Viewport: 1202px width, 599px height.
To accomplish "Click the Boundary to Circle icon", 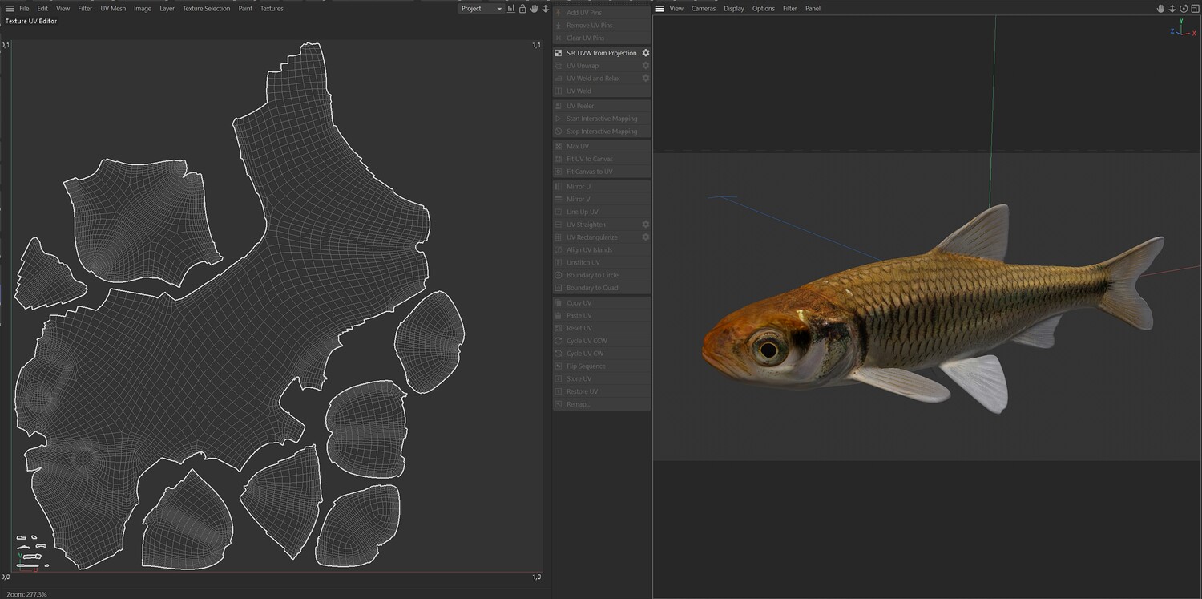I will pos(559,275).
